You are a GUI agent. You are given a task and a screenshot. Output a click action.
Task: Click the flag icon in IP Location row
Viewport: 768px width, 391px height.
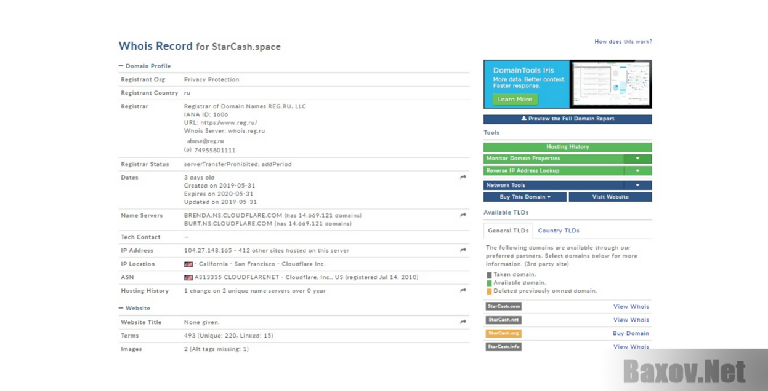188,264
